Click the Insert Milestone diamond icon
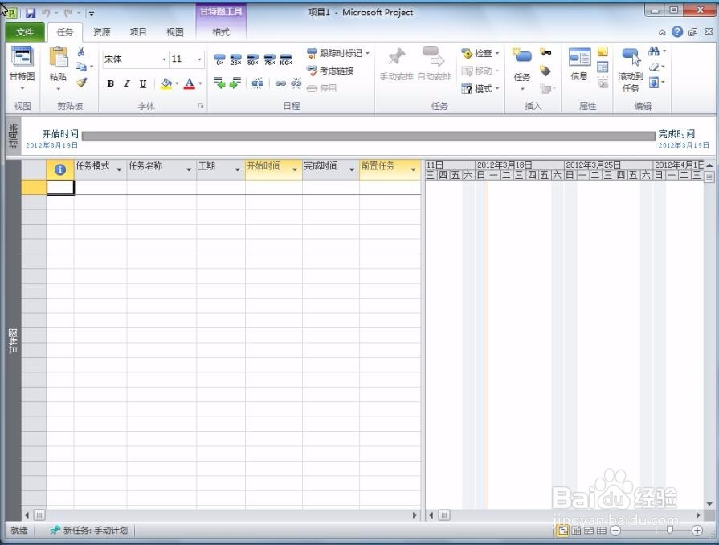The height and width of the screenshot is (545, 719). [545, 70]
